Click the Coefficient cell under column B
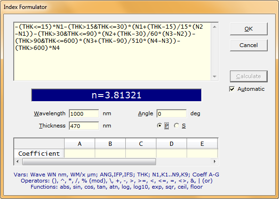279x199 pixels. pos(110,153)
